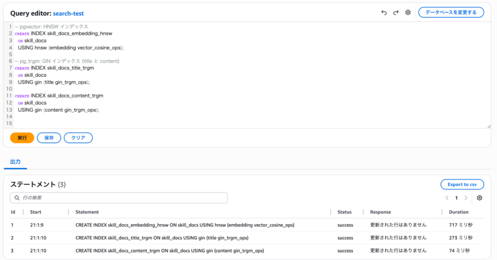Viewport: 497px width, 260px height.
Task: Save the query with the 保存 button
Action: tap(49, 138)
